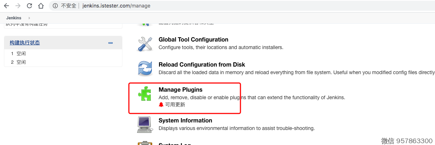The image size is (435, 145).
Task: Select executor 1 idle row
Action: (19, 54)
